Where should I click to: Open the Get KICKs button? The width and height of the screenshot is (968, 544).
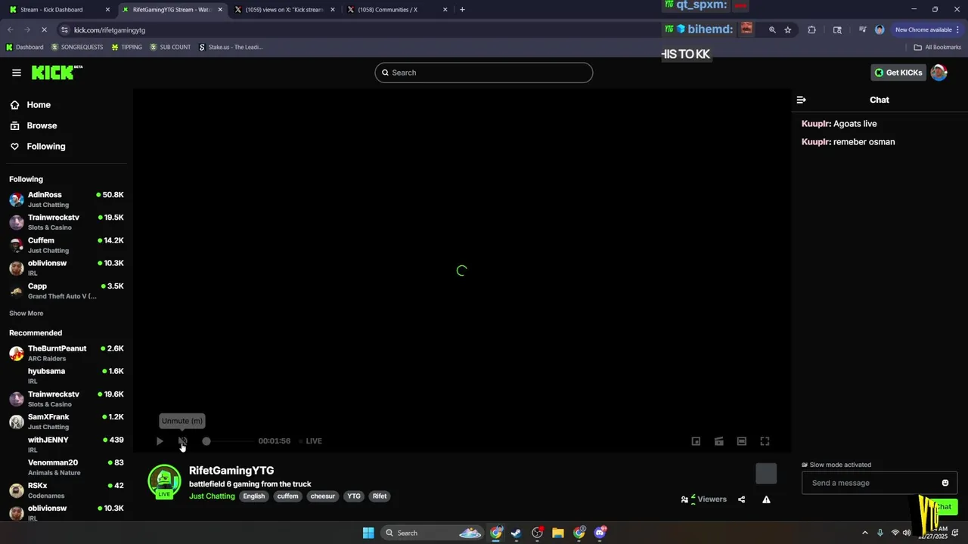point(898,73)
